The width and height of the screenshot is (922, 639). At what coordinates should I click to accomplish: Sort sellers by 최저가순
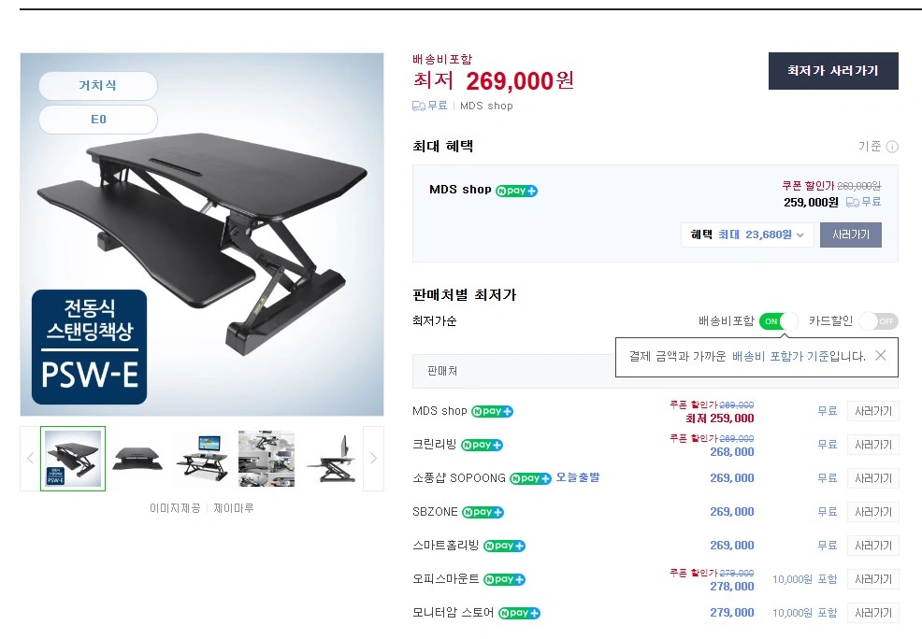(435, 321)
